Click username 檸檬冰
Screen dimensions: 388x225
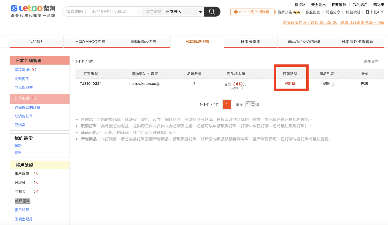pyautogui.click(x=300, y=5)
